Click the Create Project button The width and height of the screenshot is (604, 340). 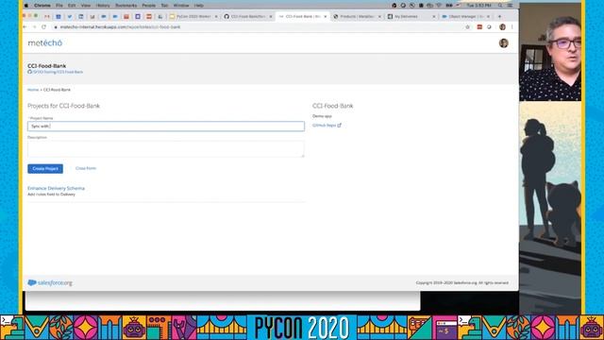click(45, 168)
